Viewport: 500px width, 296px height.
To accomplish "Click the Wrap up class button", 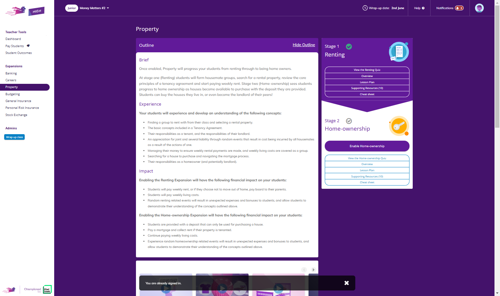I will [x=15, y=137].
